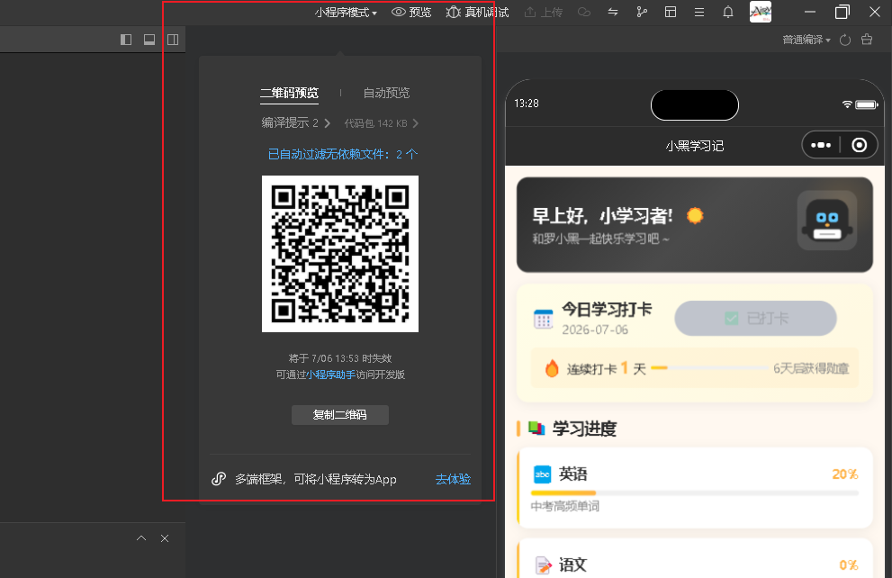892x578 pixels.
Task: Open the notification bell icon
Action: point(727,12)
